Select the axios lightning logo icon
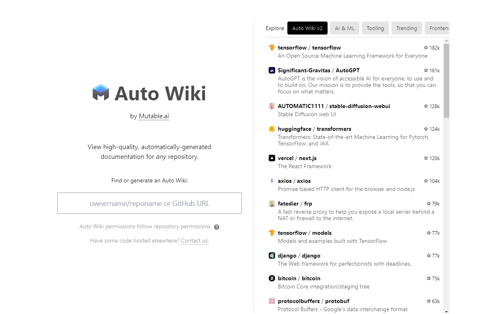 (272, 181)
